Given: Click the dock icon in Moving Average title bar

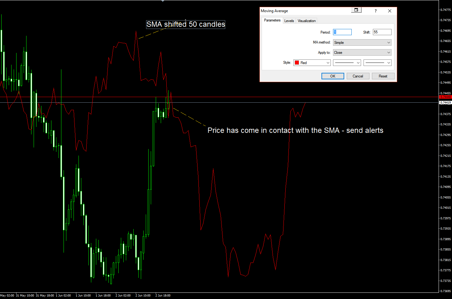Looking at the screenshot, I should coord(356,10).
